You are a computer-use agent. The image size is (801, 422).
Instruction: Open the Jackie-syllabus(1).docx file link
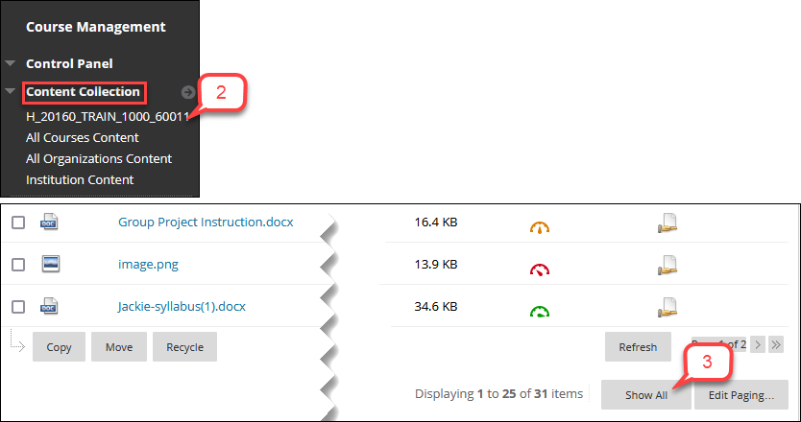click(182, 307)
